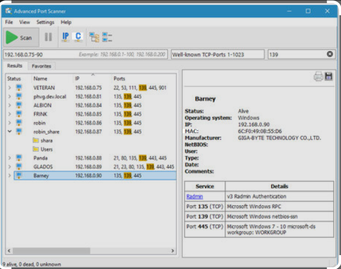
Task: Expand the phvg.dev.local host row
Action: pyautogui.click(x=9, y=96)
